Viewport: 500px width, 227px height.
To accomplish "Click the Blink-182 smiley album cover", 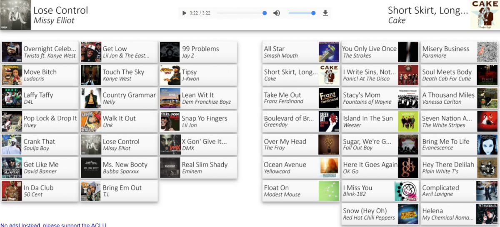I will (x=408, y=191).
